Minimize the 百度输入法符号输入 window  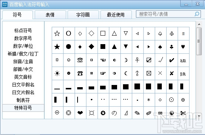[x=186, y=4]
